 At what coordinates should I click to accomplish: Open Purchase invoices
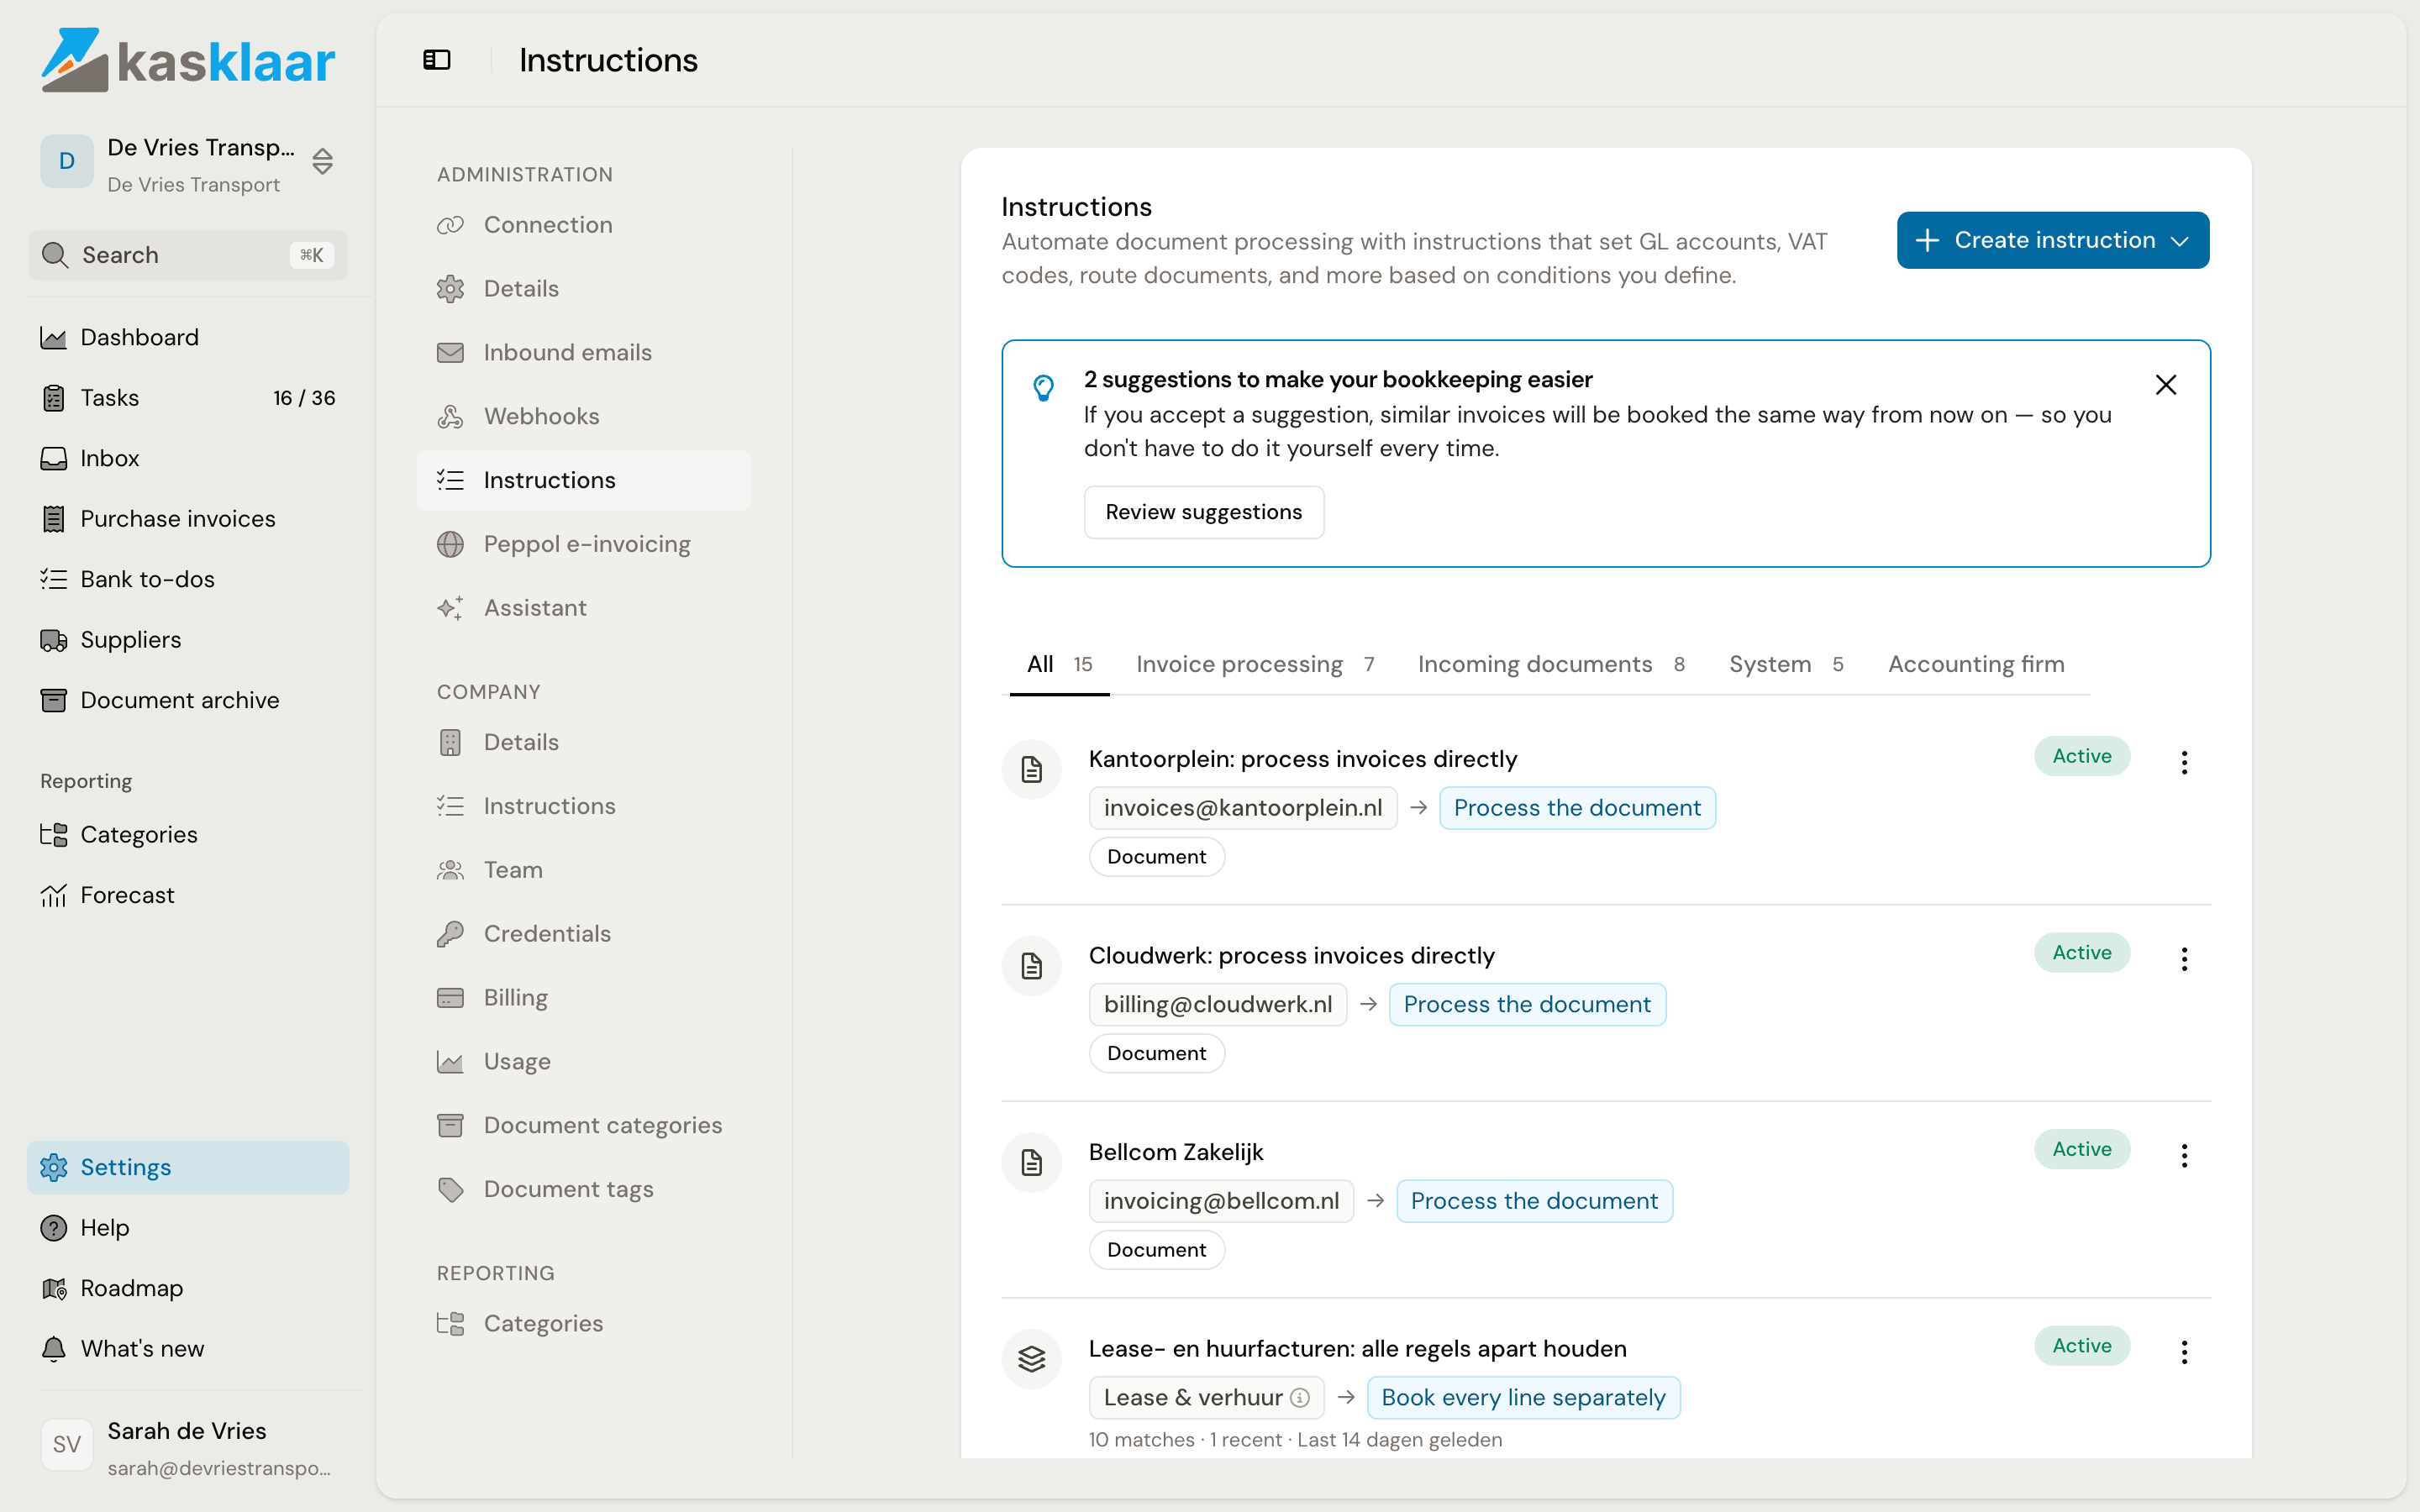(188, 519)
